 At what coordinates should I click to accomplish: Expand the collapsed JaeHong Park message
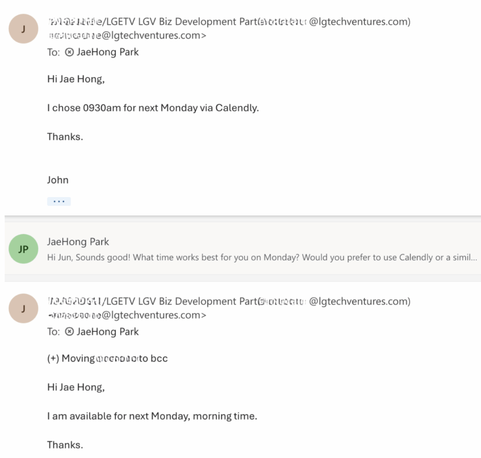point(78,242)
